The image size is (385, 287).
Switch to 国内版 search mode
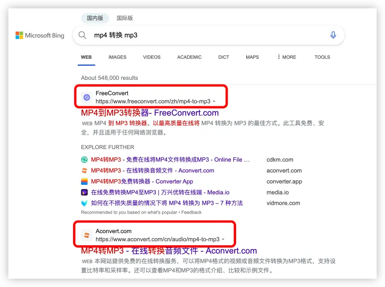[95, 18]
